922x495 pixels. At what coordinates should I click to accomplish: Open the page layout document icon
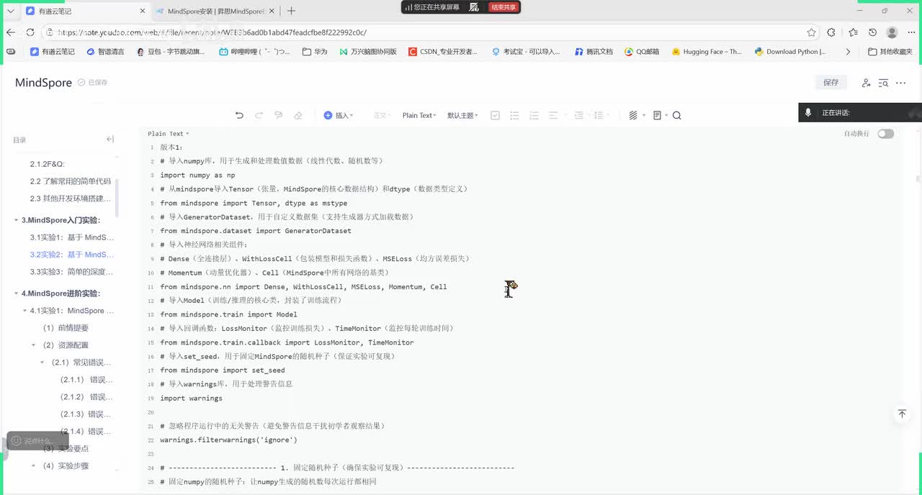pos(658,115)
